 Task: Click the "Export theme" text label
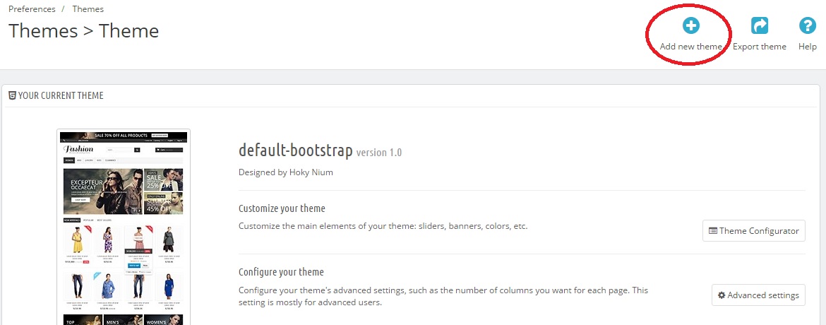coord(759,47)
